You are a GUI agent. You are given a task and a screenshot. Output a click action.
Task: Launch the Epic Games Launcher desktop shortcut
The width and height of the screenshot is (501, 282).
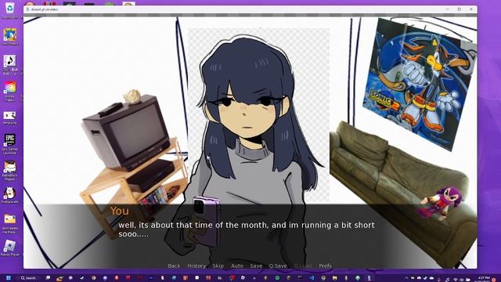pos(10,143)
